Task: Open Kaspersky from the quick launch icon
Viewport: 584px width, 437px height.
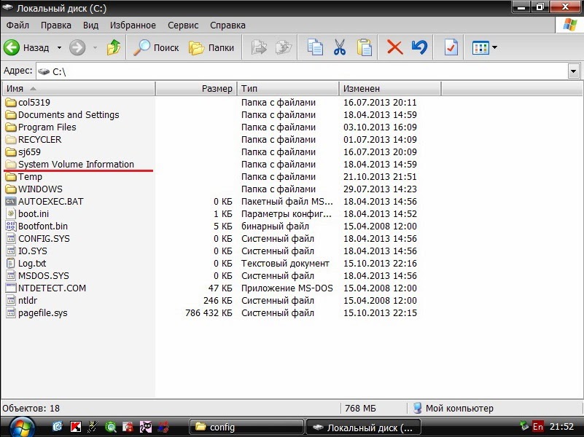Action: tap(77, 426)
